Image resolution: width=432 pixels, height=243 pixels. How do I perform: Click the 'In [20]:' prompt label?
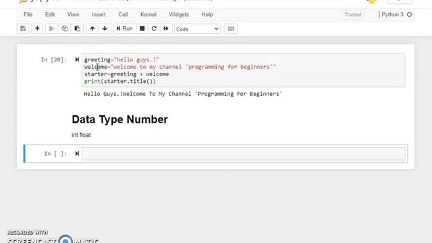click(54, 60)
